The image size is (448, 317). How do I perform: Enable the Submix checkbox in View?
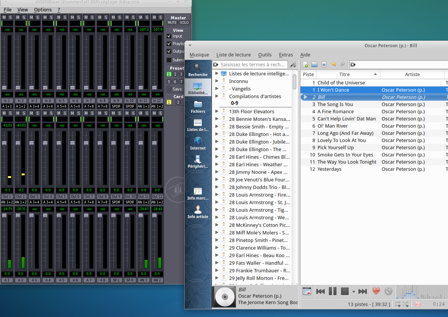[169, 60]
